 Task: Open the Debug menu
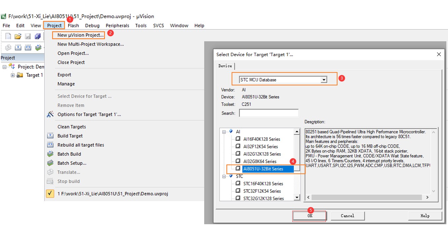[x=92, y=25]
